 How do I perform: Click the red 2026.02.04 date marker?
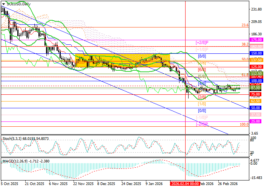coord(185,184)
